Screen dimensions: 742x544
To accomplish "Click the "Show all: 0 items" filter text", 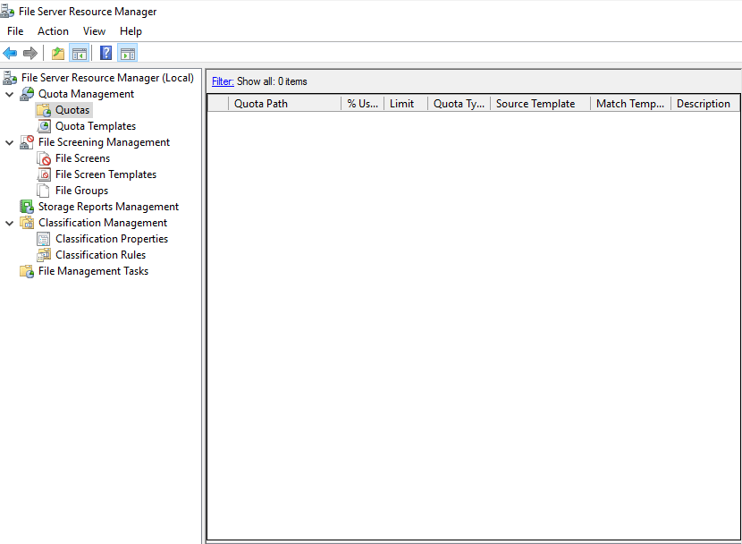I will click(272, 81).
